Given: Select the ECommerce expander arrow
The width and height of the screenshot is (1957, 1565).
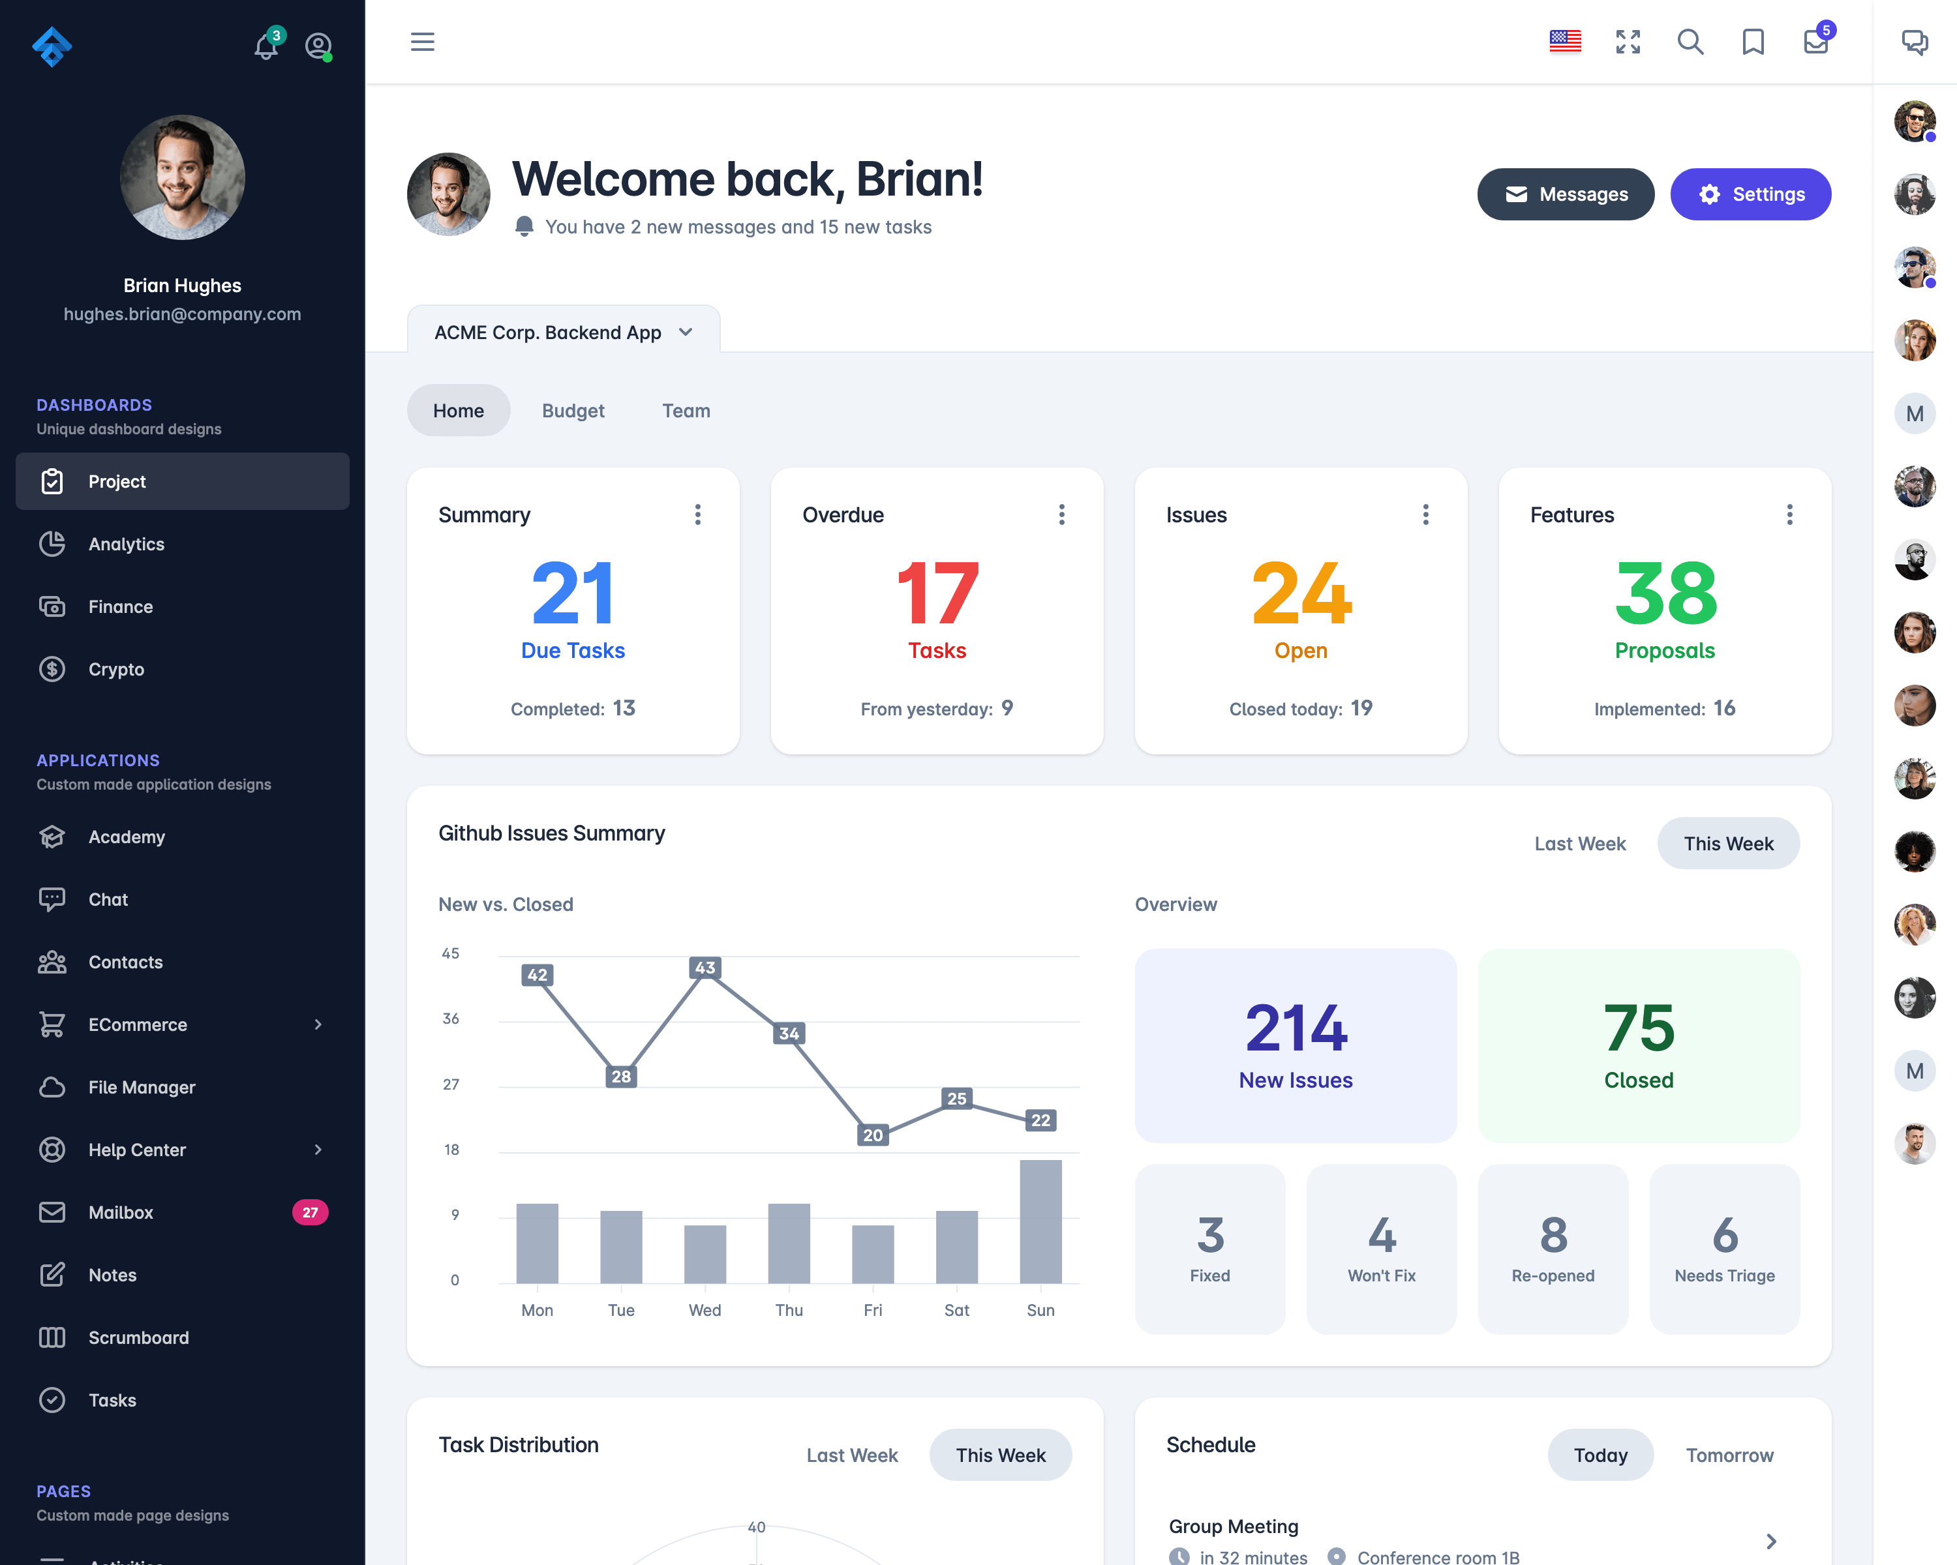Looking at the screenshot, I should point(314,1024).
